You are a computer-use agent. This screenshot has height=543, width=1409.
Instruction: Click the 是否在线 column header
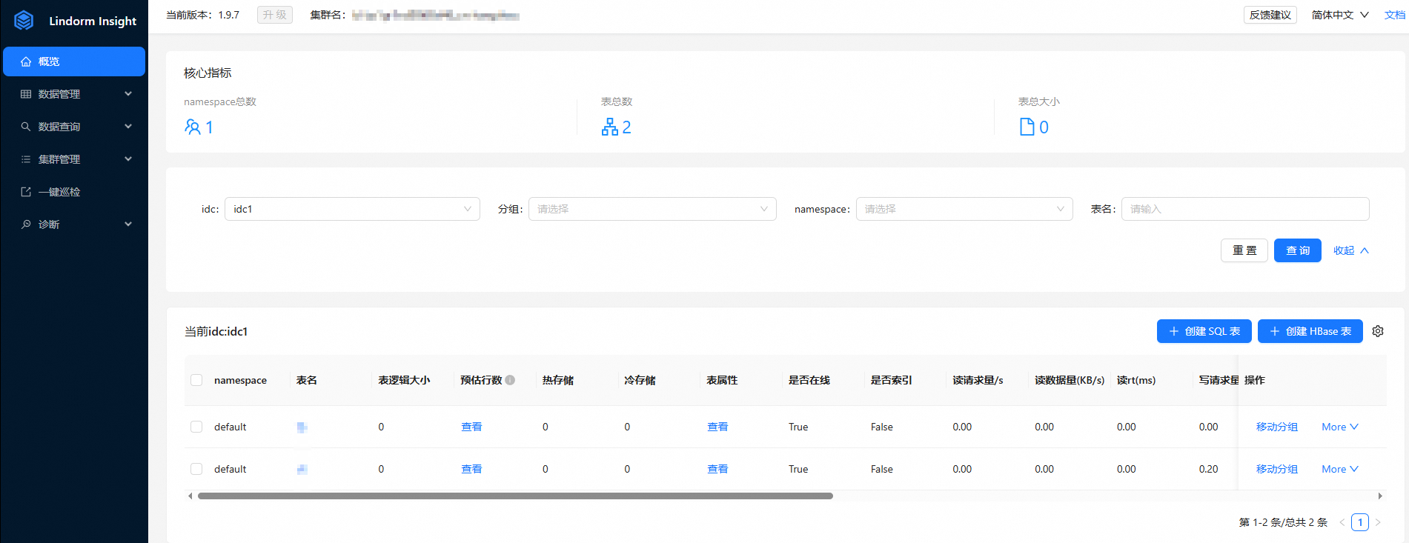(x=809, y=380)
